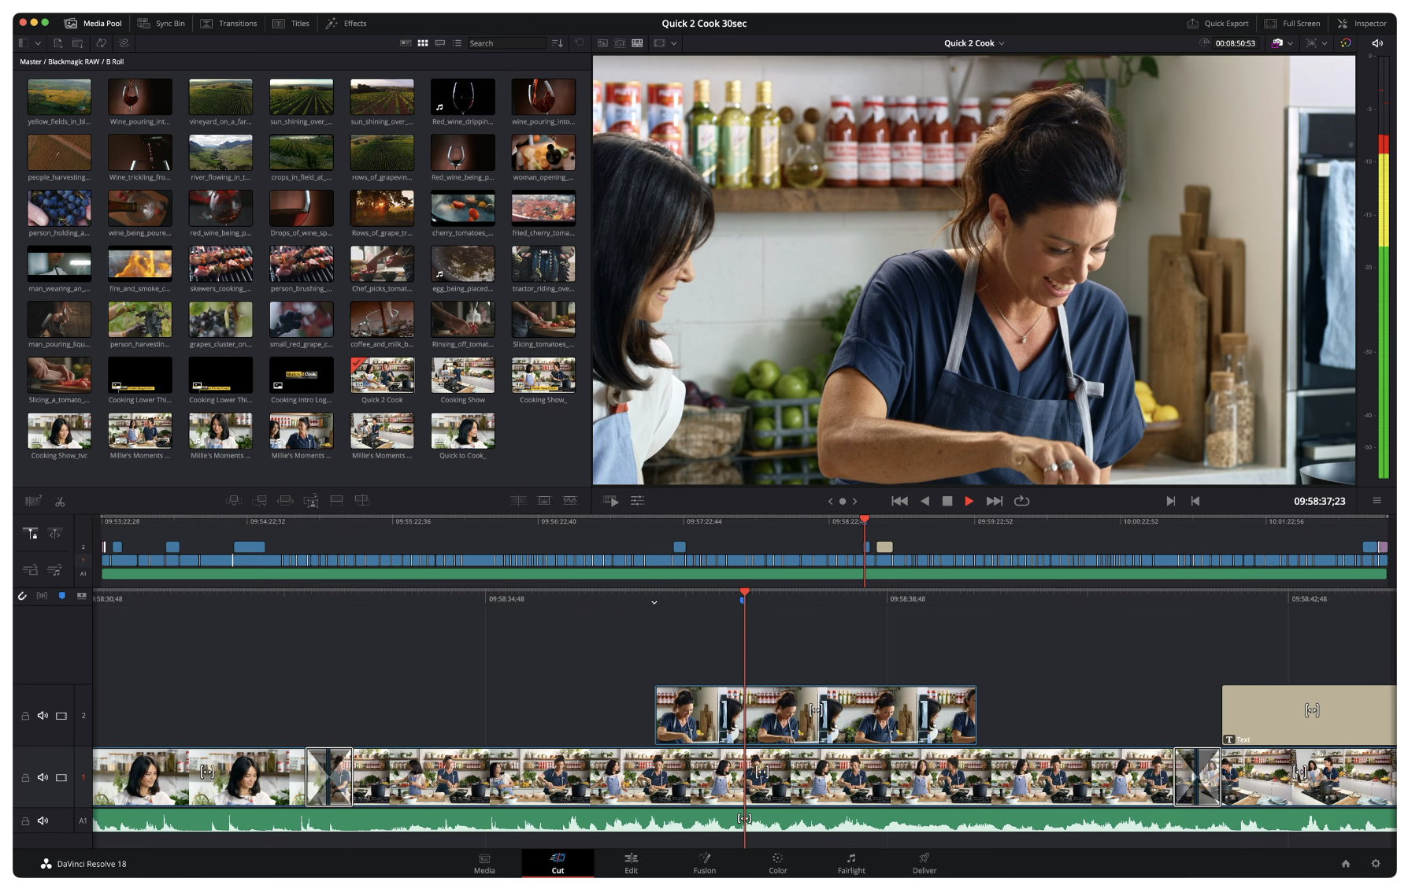Image resolution: width=1408 pixels, height=893 pixels.
Task: Switch to the Fairlight page
Action: [851, 863]
